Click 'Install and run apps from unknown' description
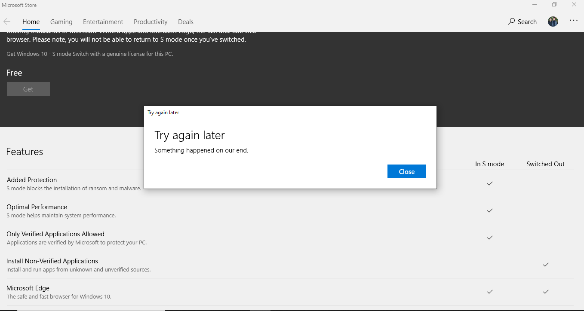Screen dimensions: 584x311 coord(79,270)
